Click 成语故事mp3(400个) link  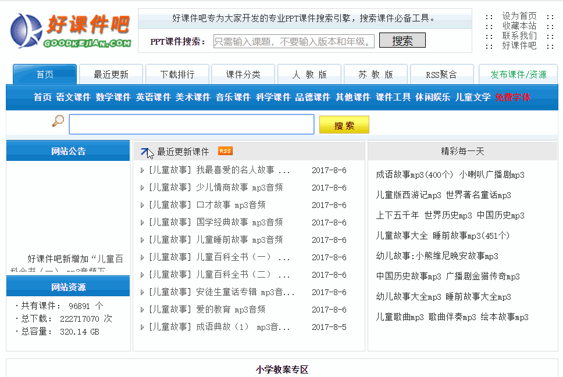click(x=414, y=175)
